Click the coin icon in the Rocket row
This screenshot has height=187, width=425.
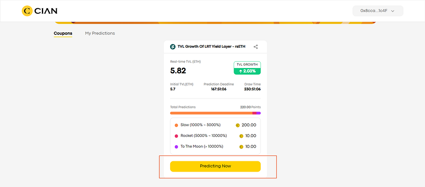click(x=241, y=136)
